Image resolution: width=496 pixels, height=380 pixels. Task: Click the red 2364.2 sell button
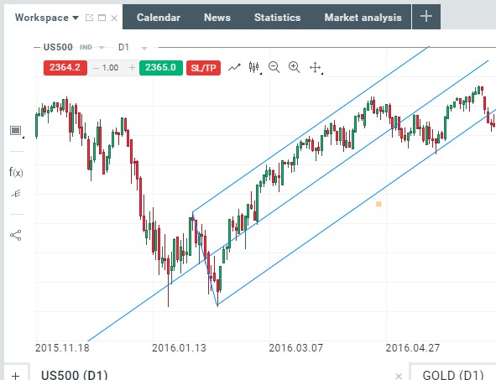pos(65,68)
